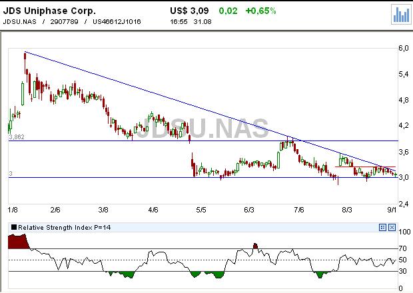Click the 3,0 price axis label
Viewport: 413px width, 293px height.
tap(404, 177)
